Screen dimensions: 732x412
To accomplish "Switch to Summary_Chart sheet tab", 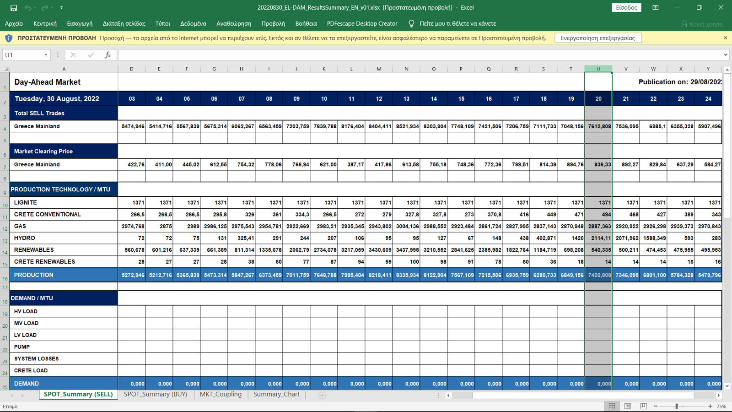I will point(276,394).
